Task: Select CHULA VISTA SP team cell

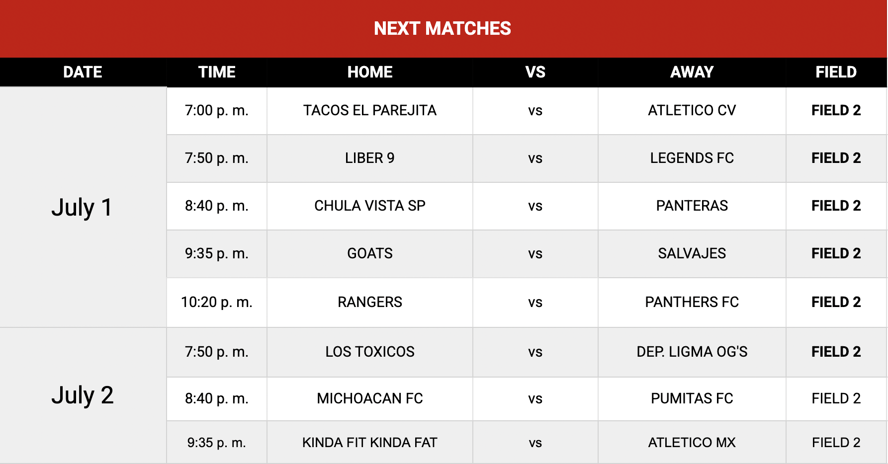Action: (x=370, y=206)
